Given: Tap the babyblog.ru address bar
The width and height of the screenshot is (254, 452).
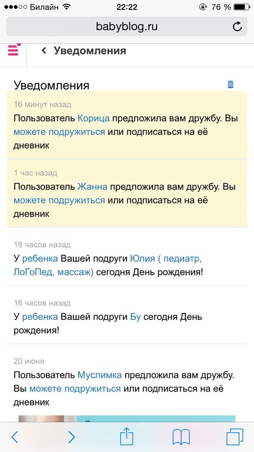Looking at the screenshot, I should coord(127,26).
